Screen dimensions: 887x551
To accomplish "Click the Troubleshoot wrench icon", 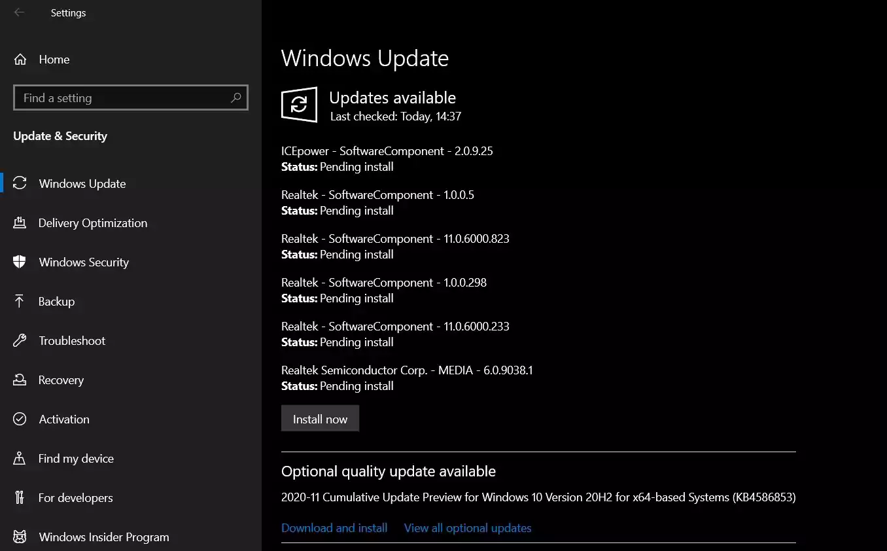I will pyautogui.click(x=20, y=340).
